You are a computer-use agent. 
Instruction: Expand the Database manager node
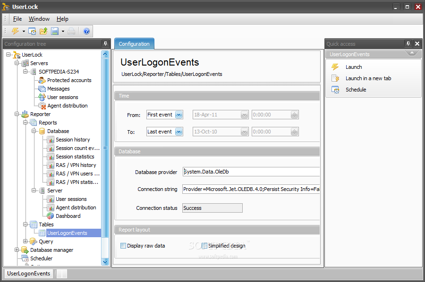pyautogui.click(x=17, y=249)
